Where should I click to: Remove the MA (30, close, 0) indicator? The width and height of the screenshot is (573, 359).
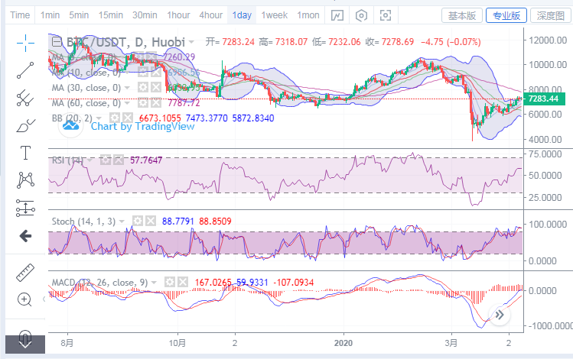click(x=156, y=88)
